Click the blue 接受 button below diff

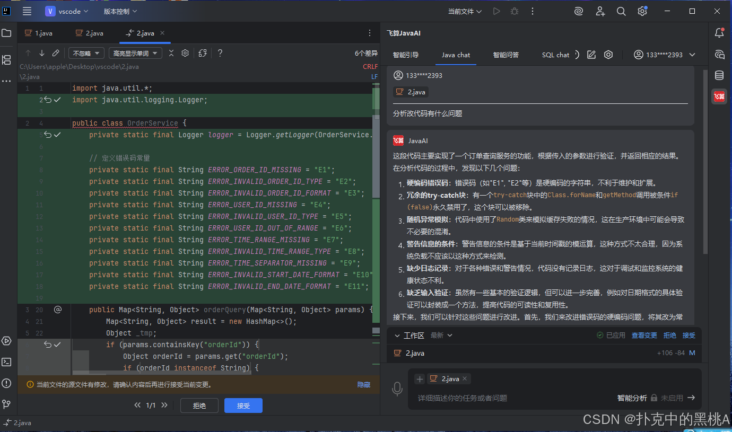[x=243, y=405]
